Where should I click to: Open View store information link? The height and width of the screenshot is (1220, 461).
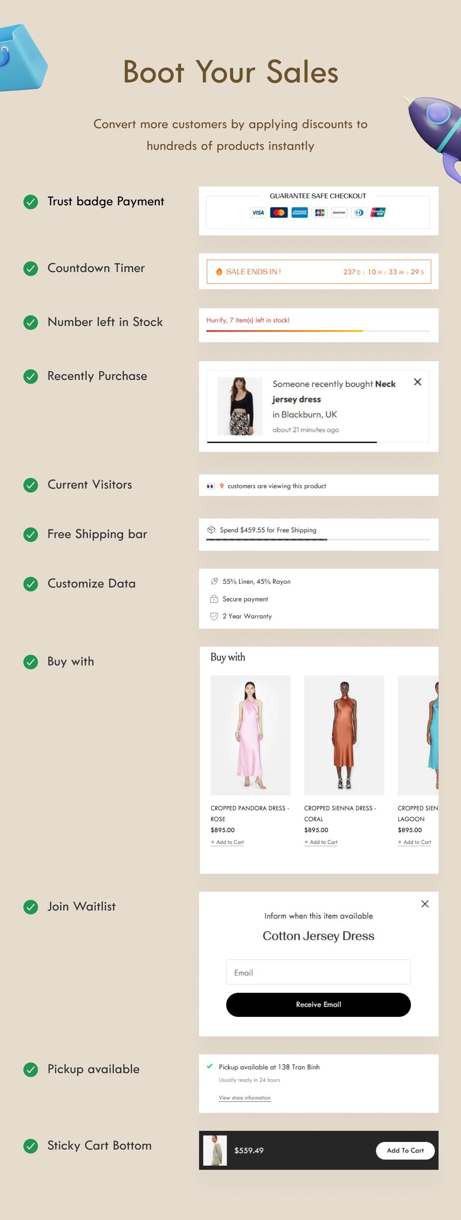point(244,1098)
